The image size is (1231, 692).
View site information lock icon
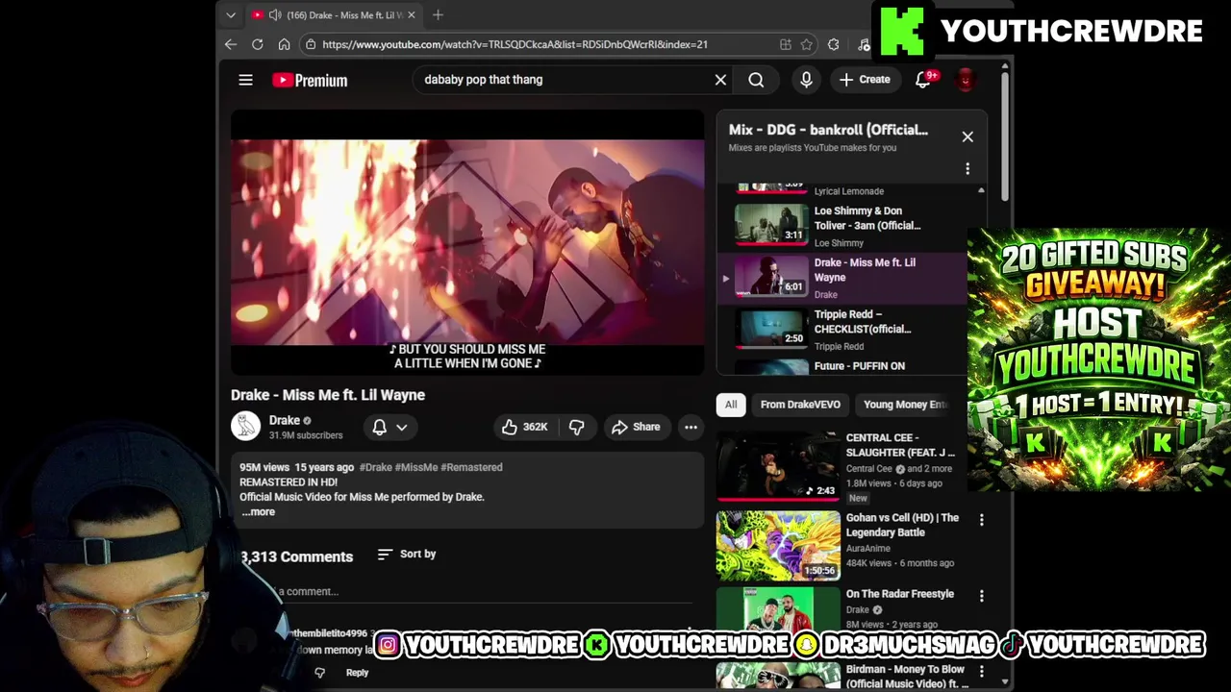tap(310, 44)
